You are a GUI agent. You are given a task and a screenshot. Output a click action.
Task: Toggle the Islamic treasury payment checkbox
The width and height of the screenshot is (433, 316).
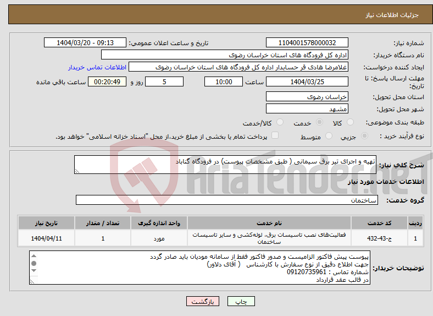[275, 135]
